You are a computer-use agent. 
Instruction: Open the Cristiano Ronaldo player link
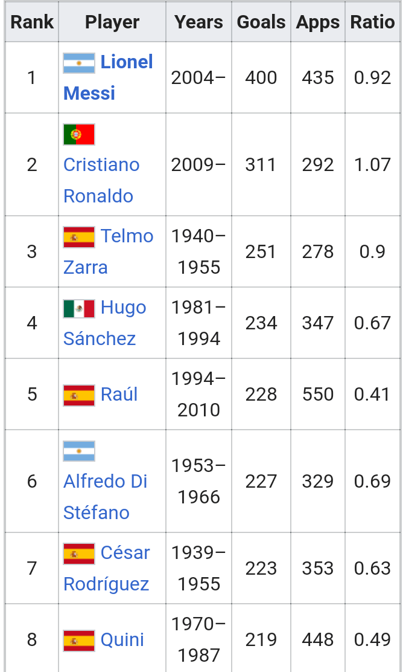101,181
